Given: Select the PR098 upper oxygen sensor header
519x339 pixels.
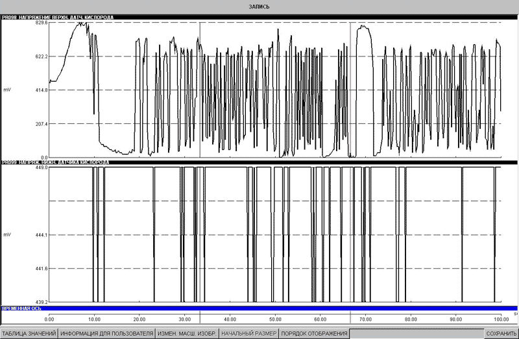Looking at the screenshot, I should 259,18.
